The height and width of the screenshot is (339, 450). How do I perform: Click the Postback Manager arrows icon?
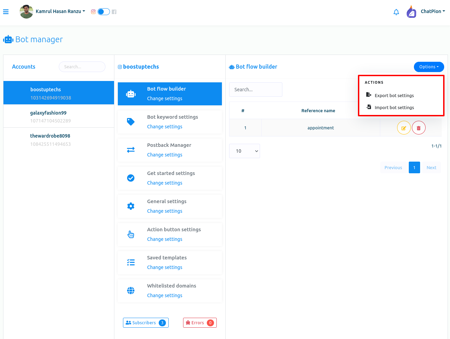click(131, 150)
